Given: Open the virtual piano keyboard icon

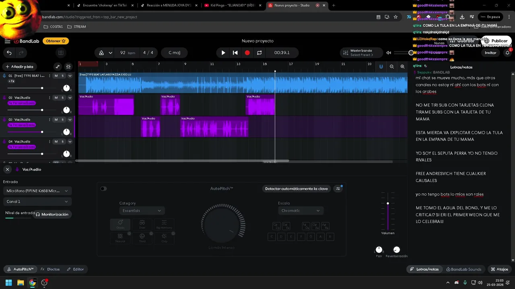Looking at the screenshot, I should pyautogui.click(x=61, y=53).
